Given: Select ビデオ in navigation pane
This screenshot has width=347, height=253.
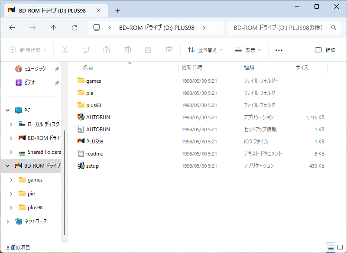Looking at the screenshot, I should pyautogui.click(x=29, y=83).
